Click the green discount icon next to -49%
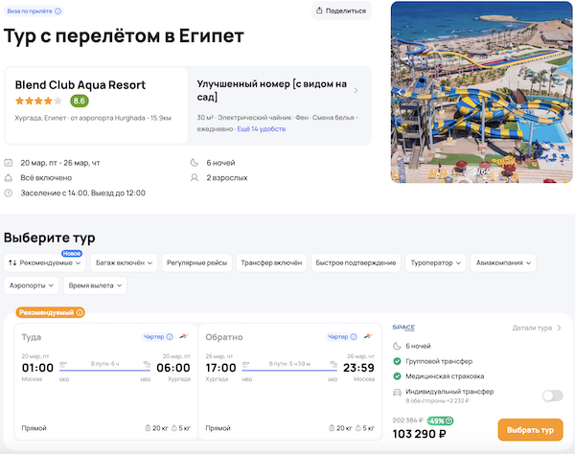This screenshot has width=575, height=454. (x=449, y=420)
